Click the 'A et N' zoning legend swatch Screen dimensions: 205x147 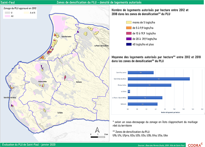coord(26,12)
